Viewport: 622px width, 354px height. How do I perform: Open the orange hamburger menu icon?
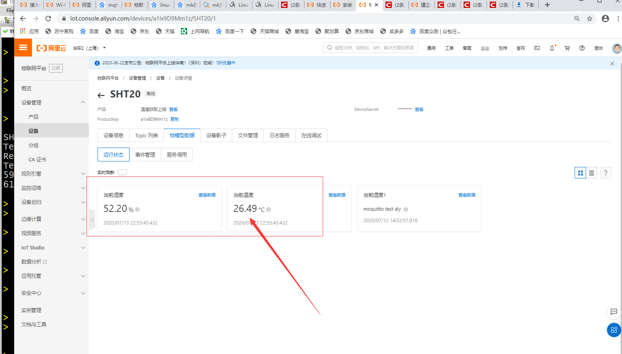[23, 48]
